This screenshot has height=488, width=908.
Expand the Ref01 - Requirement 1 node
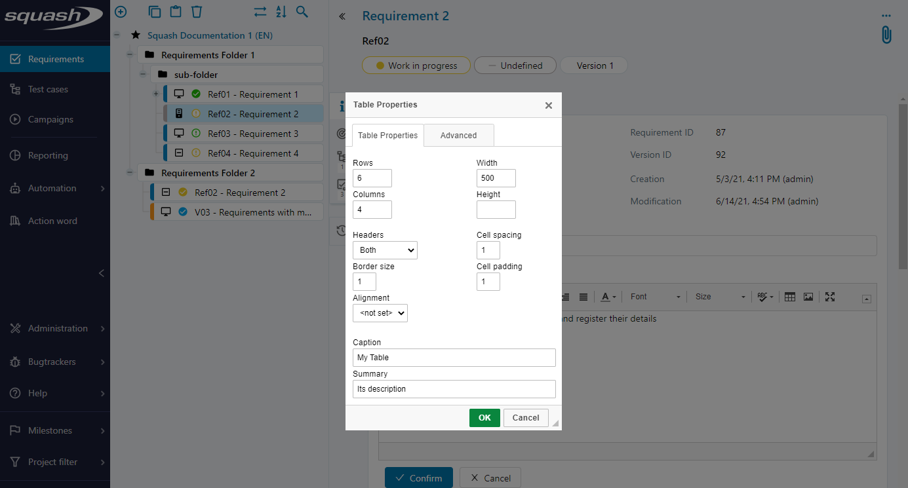point(155,94)
